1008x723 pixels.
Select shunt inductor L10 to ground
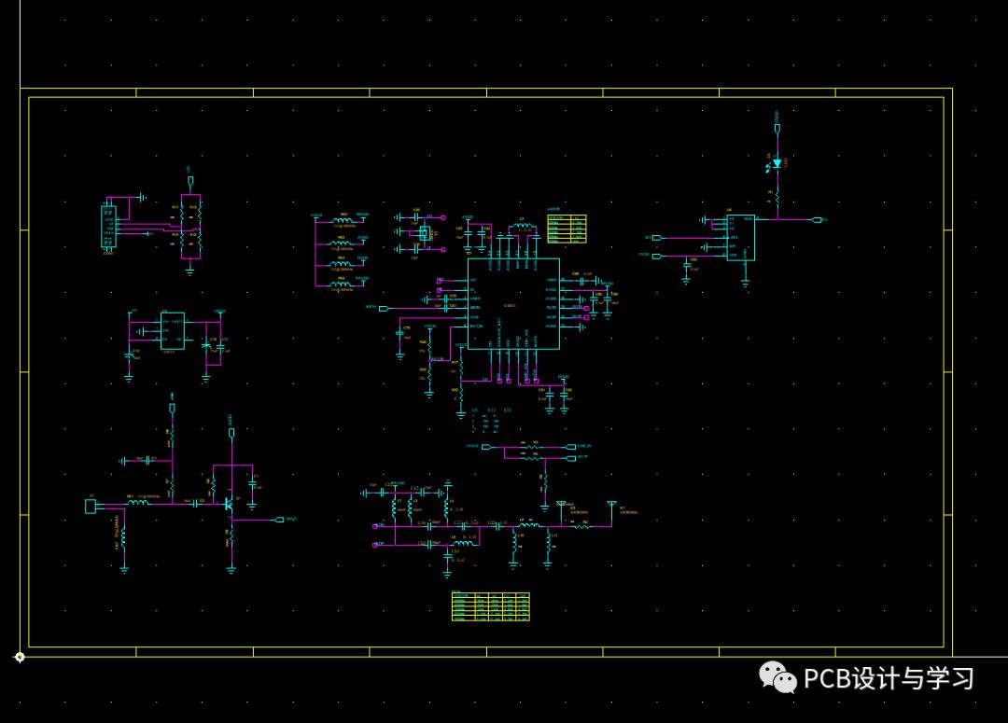[513, 542]
